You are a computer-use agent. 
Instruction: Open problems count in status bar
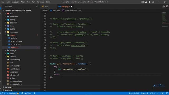[2, 93]
